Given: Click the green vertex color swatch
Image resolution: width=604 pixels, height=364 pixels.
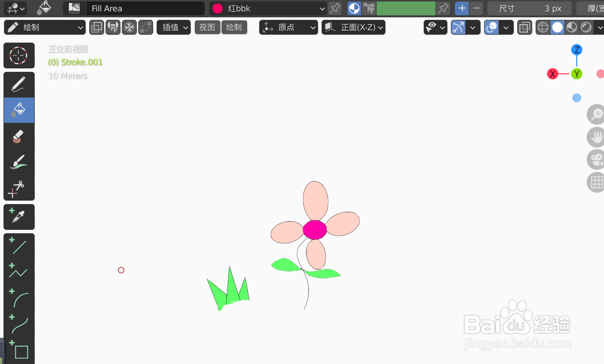Looking at the screenshot, I should [406, 8].
